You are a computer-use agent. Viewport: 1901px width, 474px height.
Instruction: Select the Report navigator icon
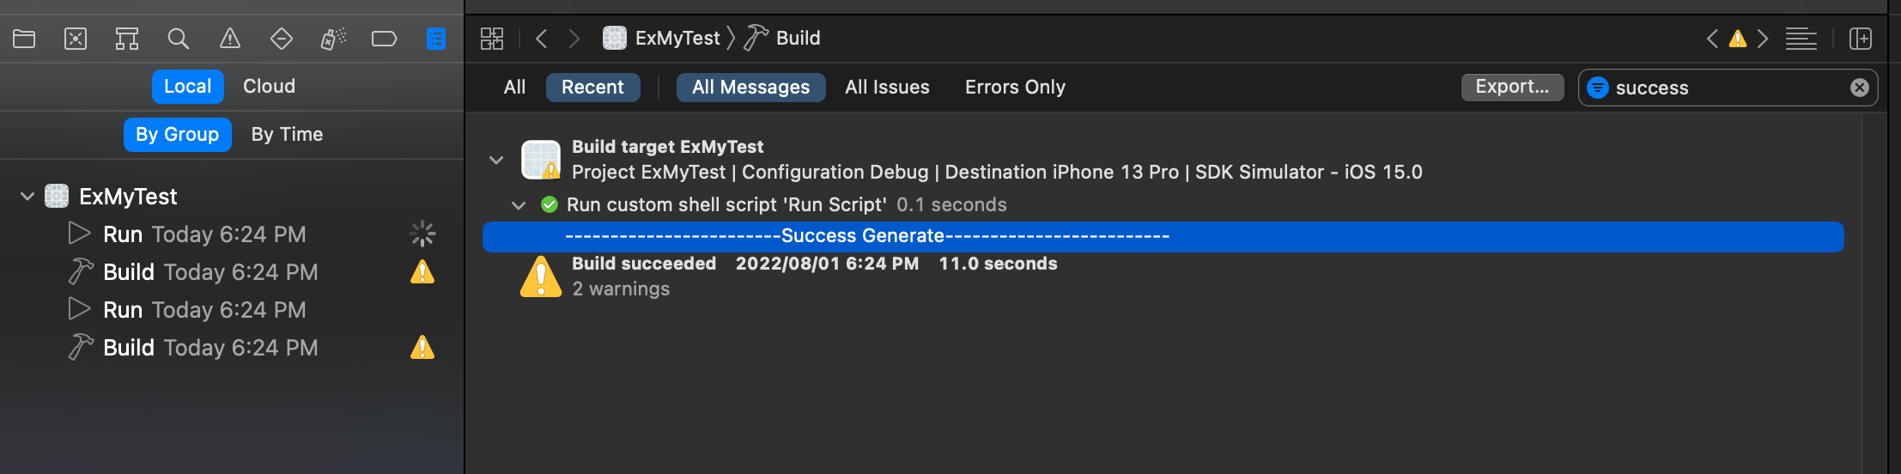pos(436,39)
